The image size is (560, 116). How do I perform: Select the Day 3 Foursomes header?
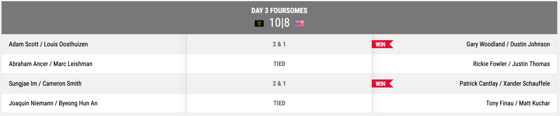tap(279, 11)
